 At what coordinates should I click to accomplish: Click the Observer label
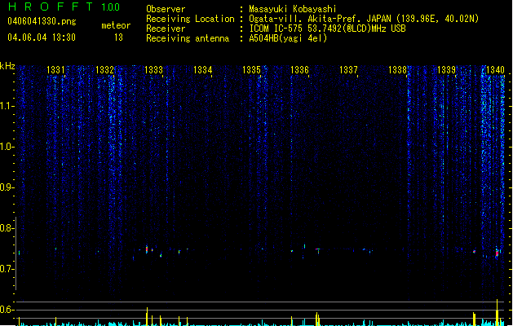pos(166,9)
